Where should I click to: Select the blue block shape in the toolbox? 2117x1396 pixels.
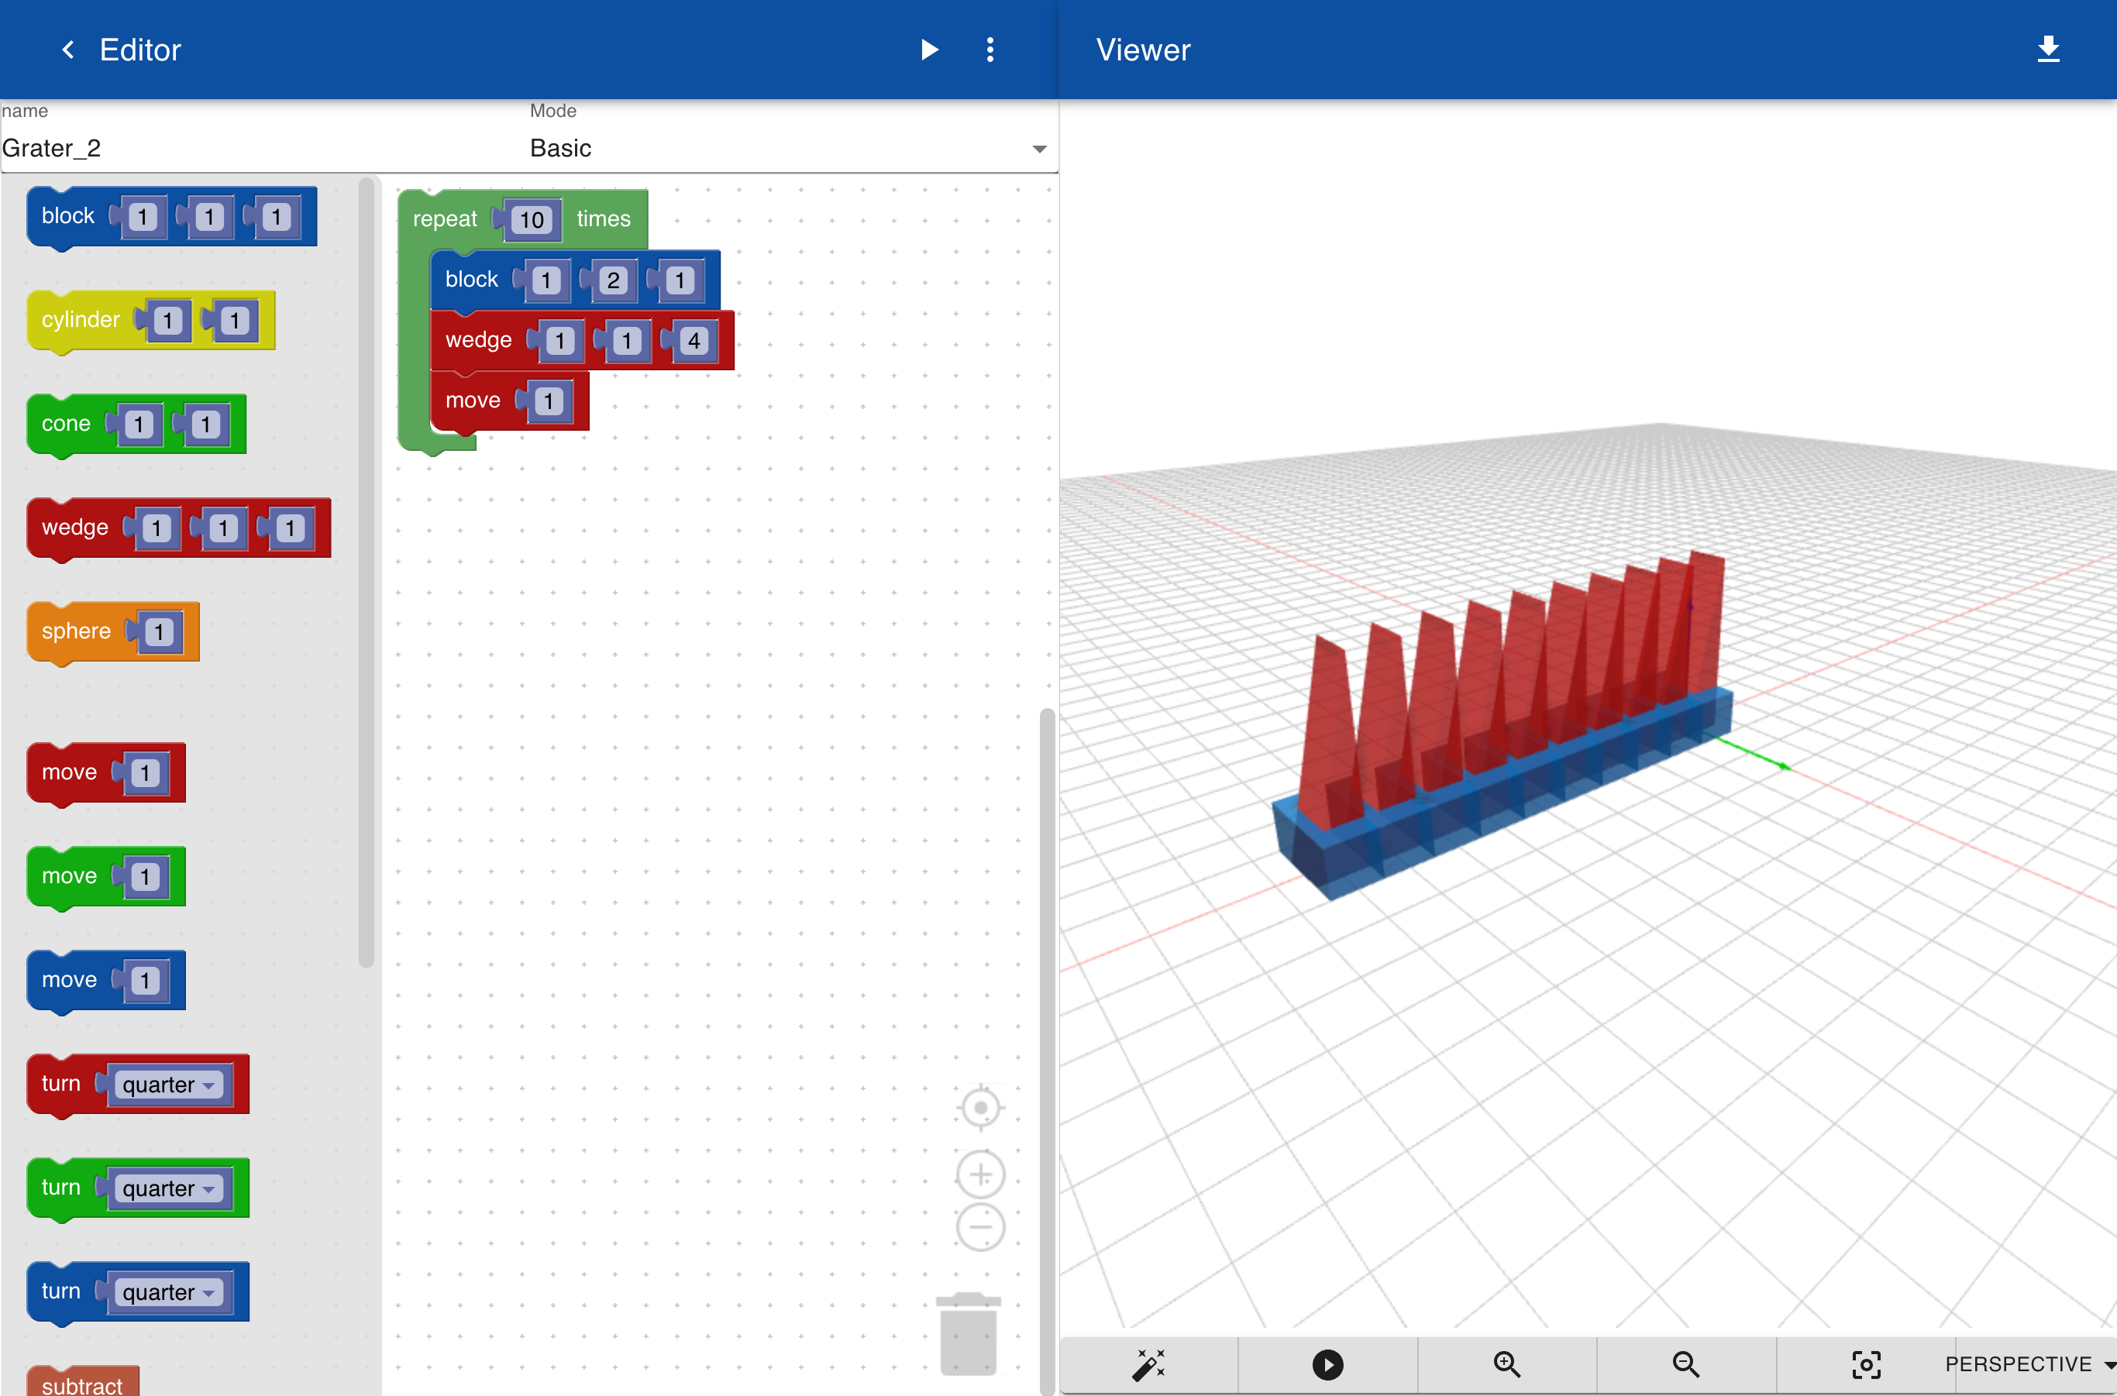67,215
